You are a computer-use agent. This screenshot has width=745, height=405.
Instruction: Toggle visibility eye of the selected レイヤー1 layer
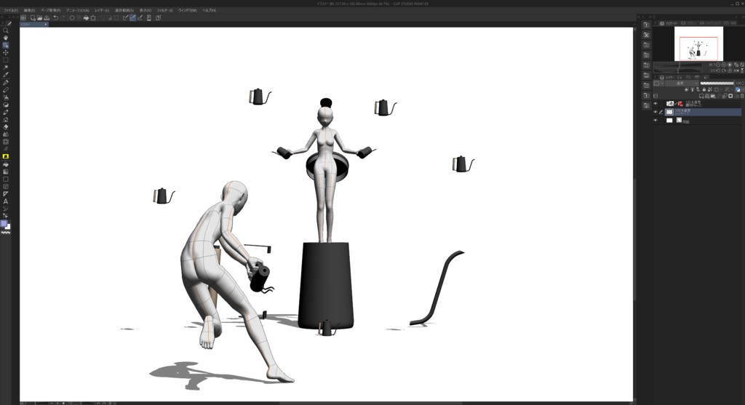coord(656,111)
